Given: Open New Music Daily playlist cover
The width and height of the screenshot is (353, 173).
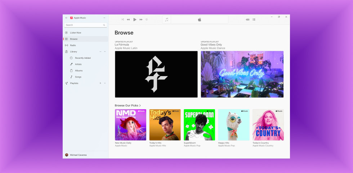Looking at the screenshot, I should [130, 125].
